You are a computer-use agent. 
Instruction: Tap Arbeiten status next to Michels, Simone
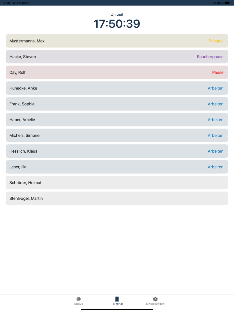(x=215, y=135)
